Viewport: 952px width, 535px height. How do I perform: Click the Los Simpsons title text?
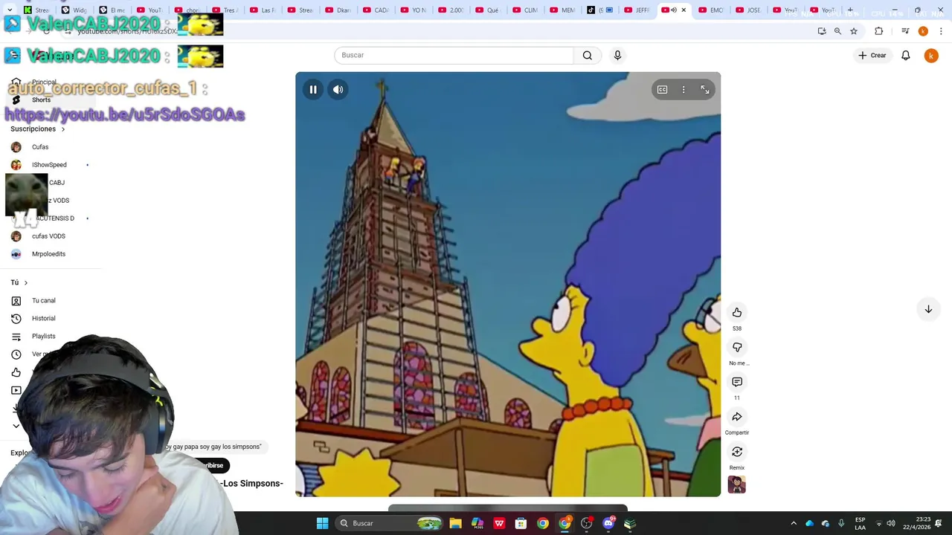(x=253, y=484)
